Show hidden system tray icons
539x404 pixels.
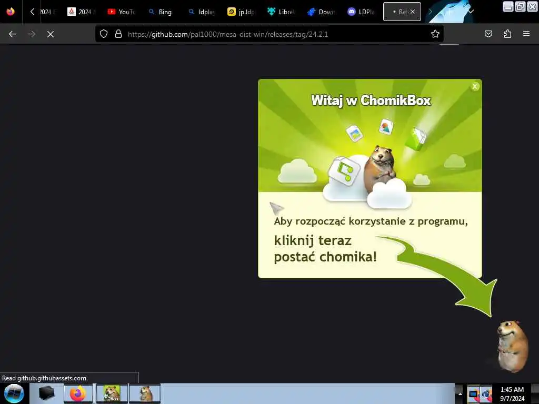pyautogui.click(x=460, y=393)
